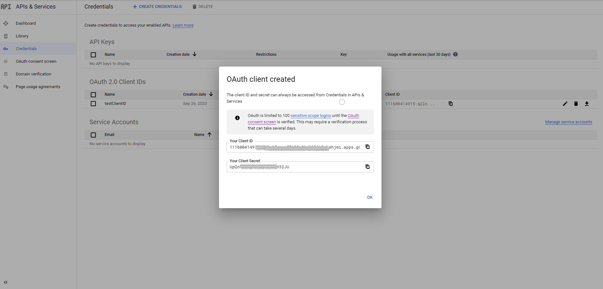Click Create Credentials button

pos(157,7)
